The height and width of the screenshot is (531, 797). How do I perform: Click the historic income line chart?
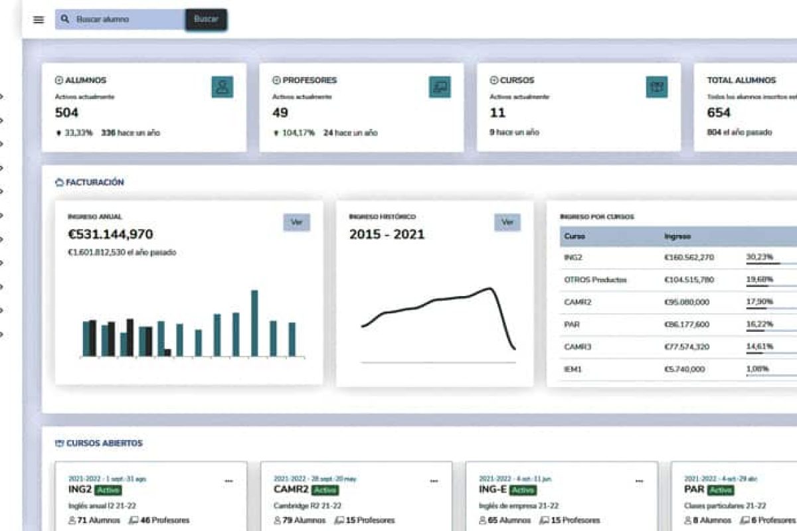click(x=438, y=319)
